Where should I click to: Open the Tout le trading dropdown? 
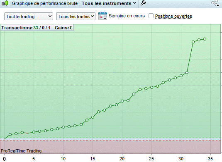tap(29, 17)
